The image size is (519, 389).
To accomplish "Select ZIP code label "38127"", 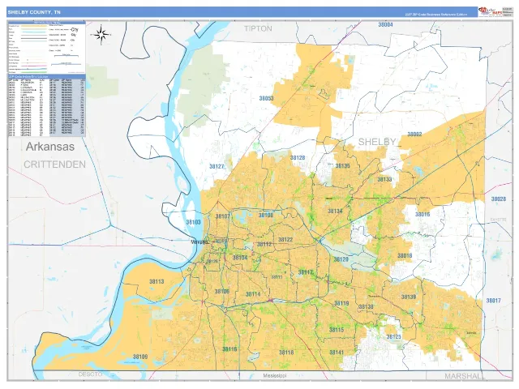I will click(x=217, y=167).
